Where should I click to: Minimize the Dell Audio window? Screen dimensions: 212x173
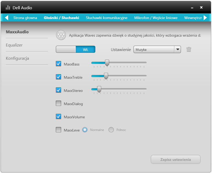tap(192, 8)
